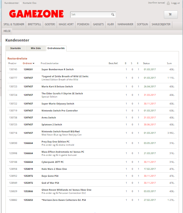Open Cyberpunk 2077 PC product
The width and height of the screenshot is (183, 213).
pyautogui.click(x=53, y=162)
